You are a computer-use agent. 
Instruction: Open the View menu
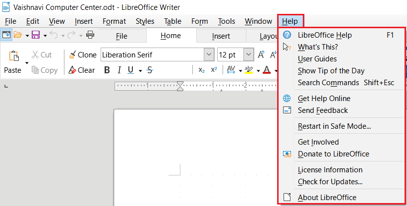(57, 21)
